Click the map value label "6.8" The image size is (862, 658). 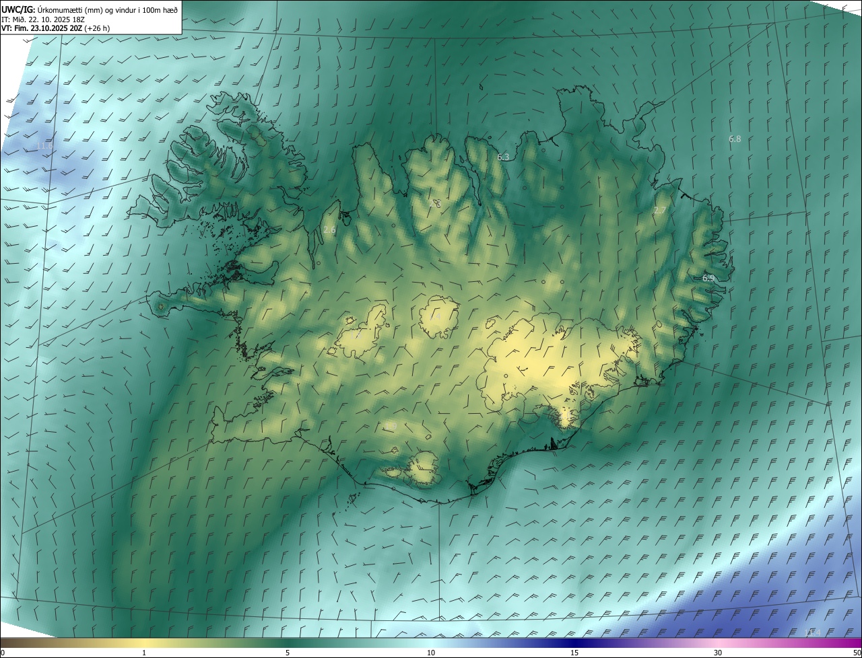coord(735,139)
